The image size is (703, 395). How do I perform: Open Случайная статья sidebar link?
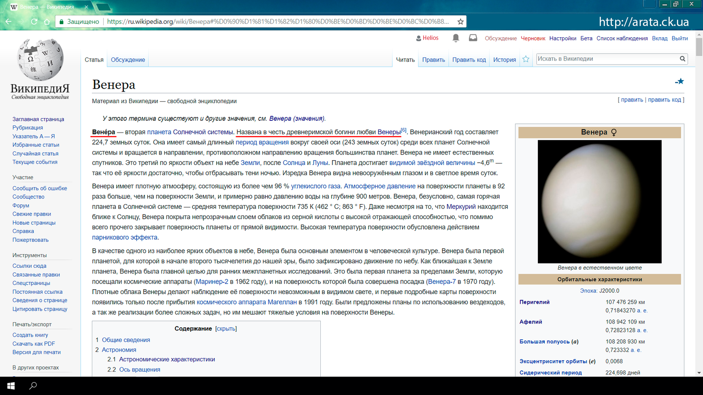[35, 154]
